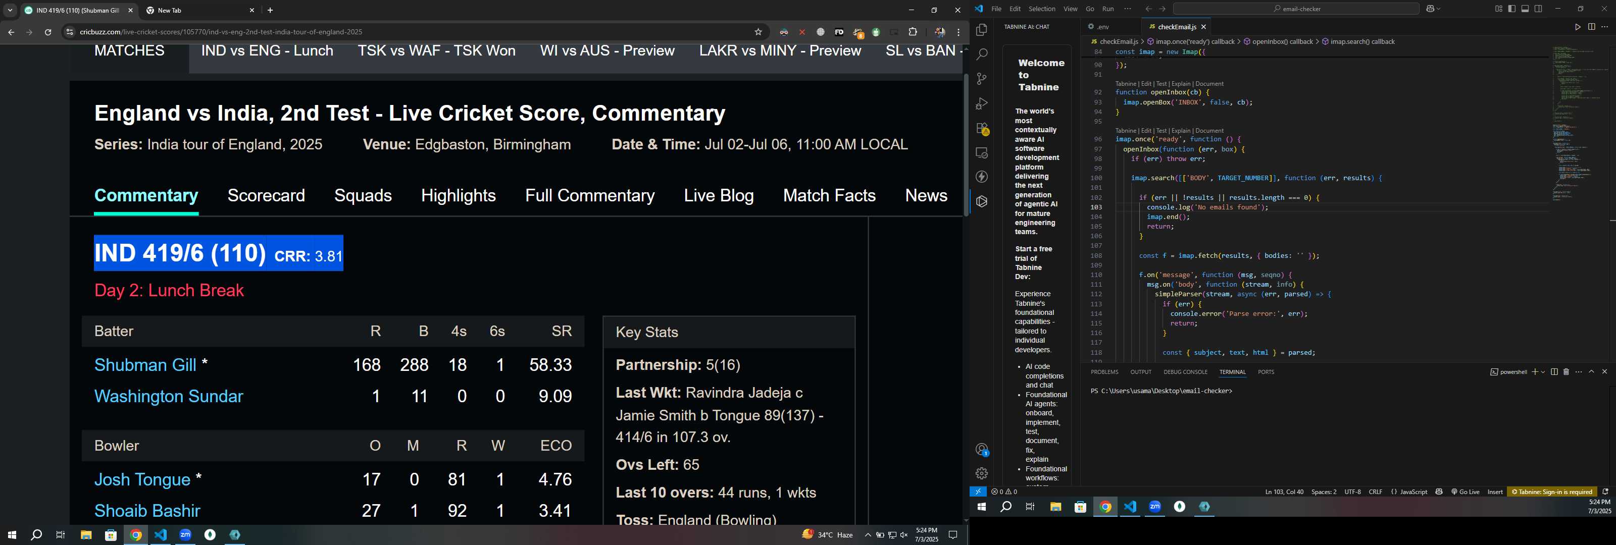Open the Remote Explorer icon in VS Code
This screenshot has width=1616, height=545.
(x=982, y=152)
